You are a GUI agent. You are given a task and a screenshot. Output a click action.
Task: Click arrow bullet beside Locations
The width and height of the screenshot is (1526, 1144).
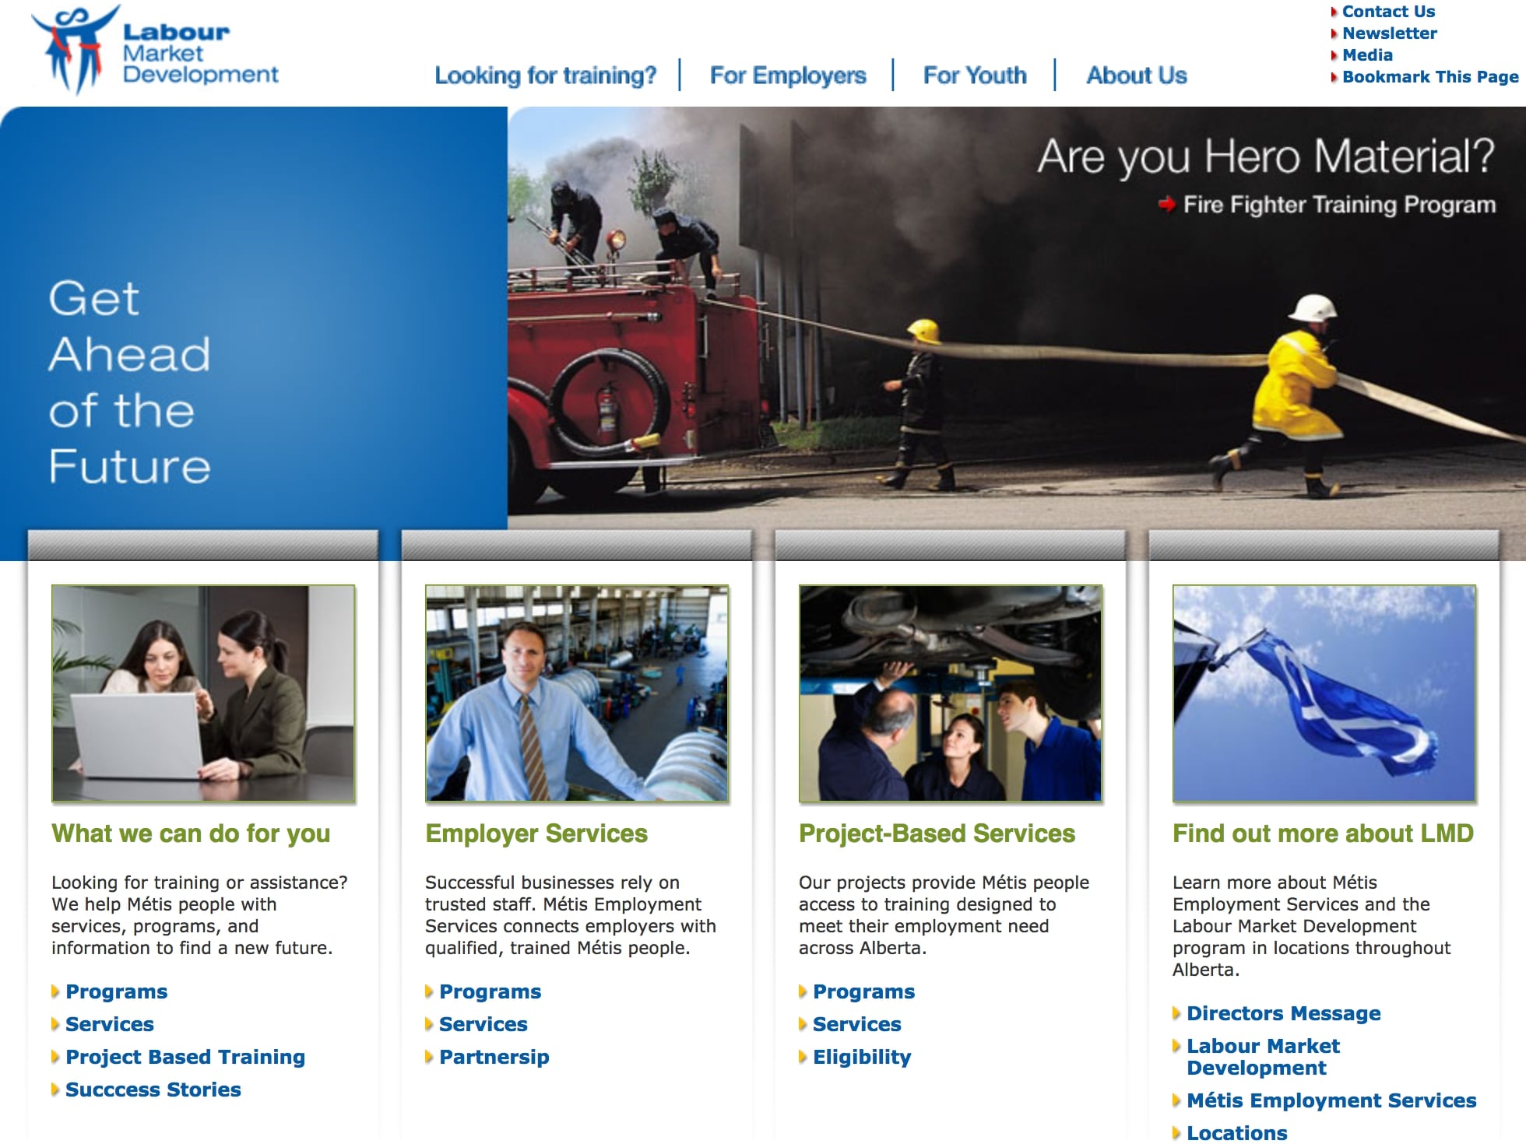(x=1176, y=1133)
